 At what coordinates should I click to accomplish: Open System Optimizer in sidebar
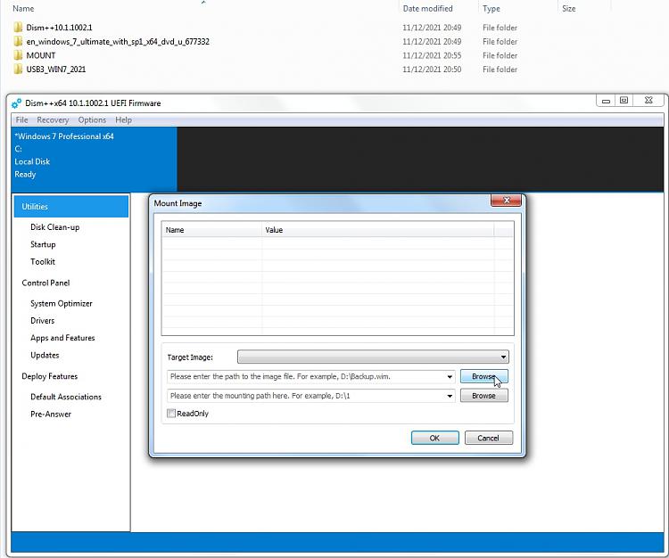click(x=62, y=303)
